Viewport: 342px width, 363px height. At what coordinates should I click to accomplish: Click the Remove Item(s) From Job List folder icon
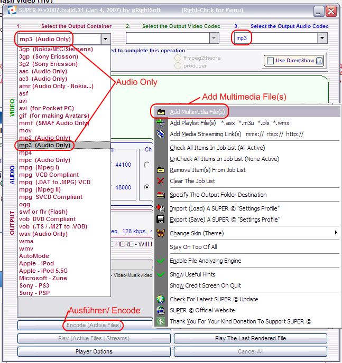pos(161,170)
